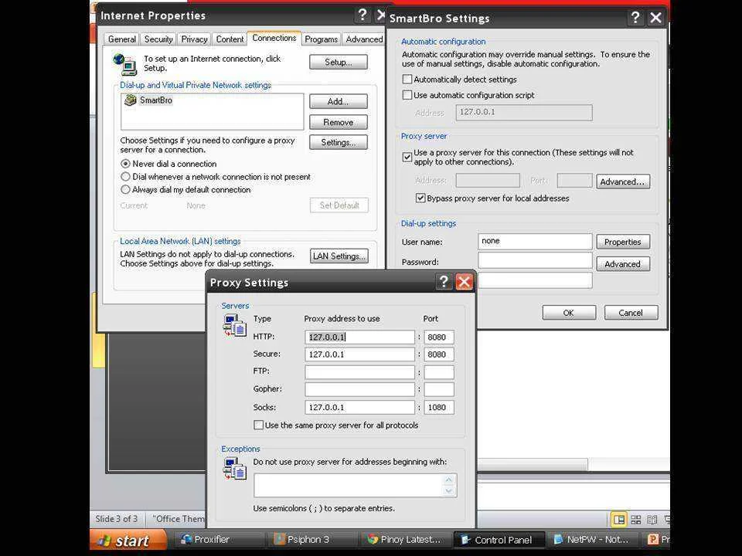Switch PowerPoint to Normal view icon
742x556 pixels.
[x=618, y=520]
